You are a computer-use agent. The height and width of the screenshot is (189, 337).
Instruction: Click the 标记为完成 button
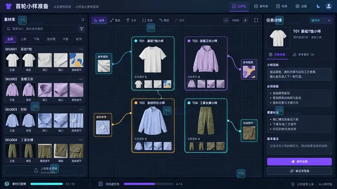tap(299, 171)
